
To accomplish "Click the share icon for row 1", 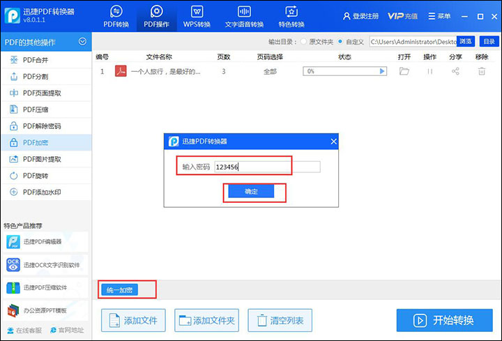I will [x=455, y=71].
